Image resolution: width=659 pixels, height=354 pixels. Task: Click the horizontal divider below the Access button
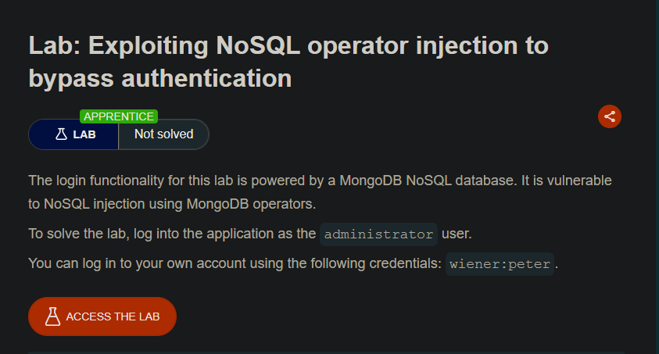pyautogui.click(x=326, y=352)
